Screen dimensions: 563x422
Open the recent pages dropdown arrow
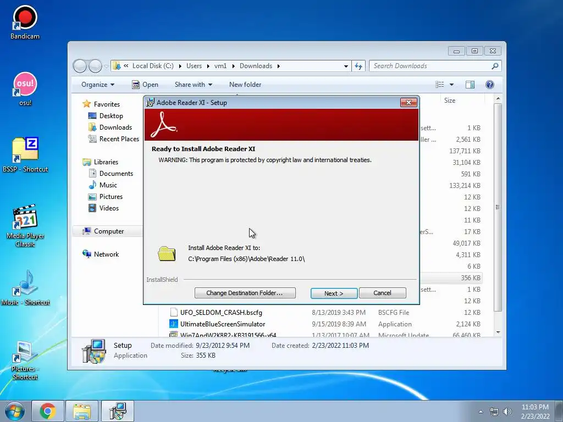pos(106,66)
